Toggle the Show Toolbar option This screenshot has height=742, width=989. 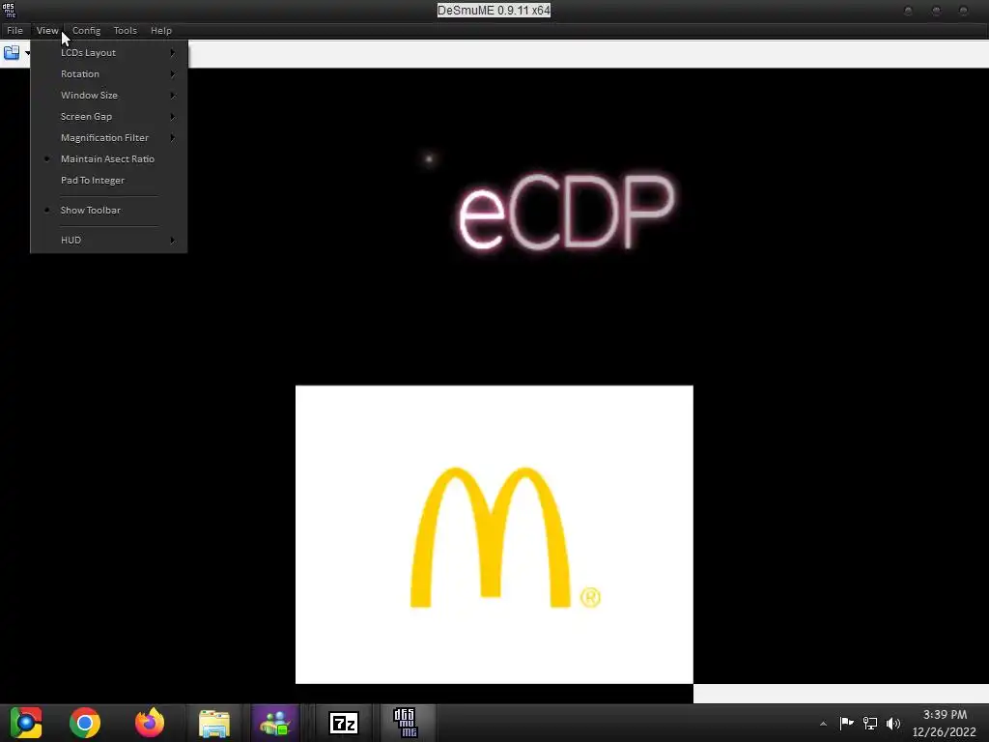click(x=108, y=210)
